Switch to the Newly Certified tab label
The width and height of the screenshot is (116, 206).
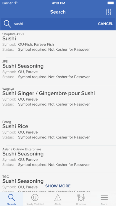point(35,204)
